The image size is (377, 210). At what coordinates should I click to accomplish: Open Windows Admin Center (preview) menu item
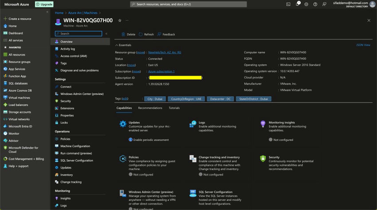tap(82, 94)
